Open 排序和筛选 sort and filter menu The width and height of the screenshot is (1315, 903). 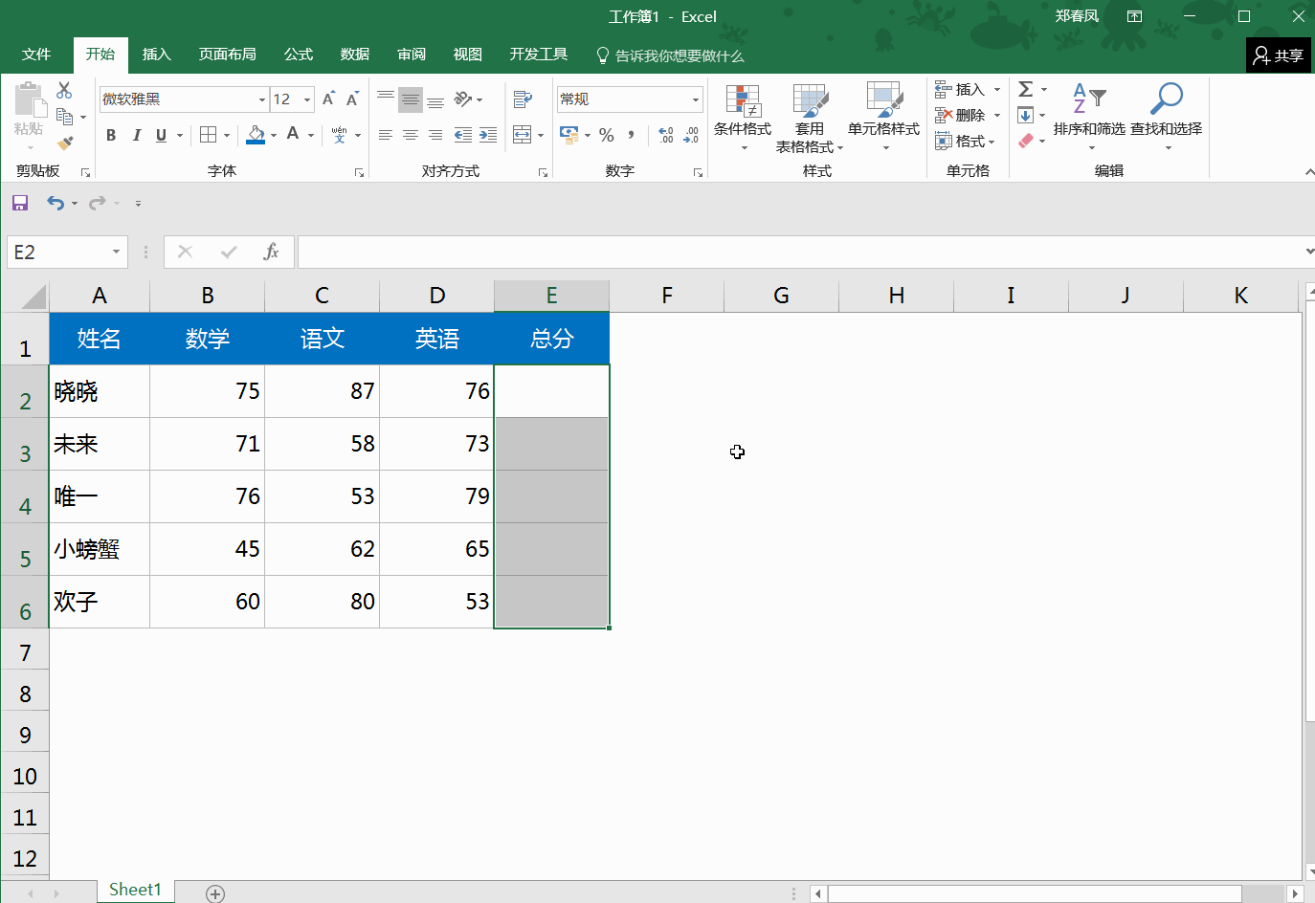[1089, 118]
